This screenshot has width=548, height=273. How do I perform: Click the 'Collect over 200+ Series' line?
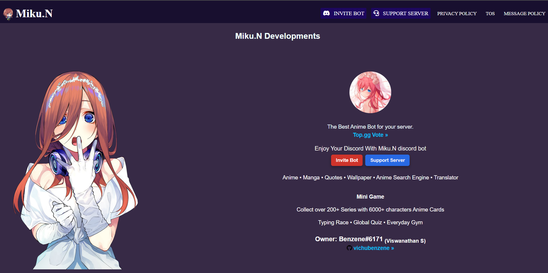(x=370, y=210)
